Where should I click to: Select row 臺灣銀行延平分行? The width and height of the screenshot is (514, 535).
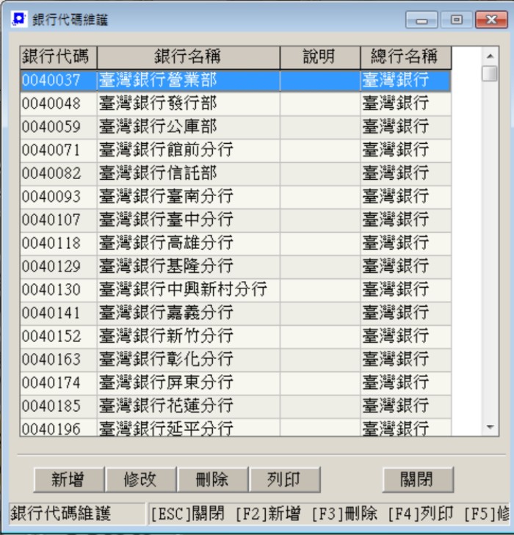coord(236,427)
